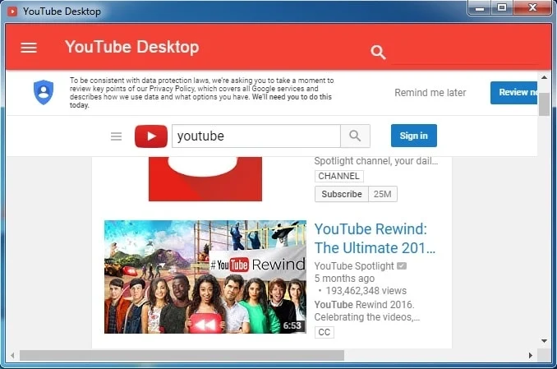Click the verified checkmark badge beside Spotlight

402,265
